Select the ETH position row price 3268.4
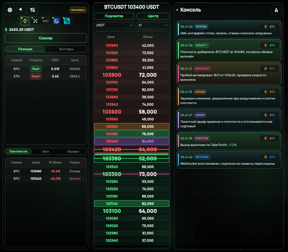This screenshot has height=252, width=288. [46, 76]
